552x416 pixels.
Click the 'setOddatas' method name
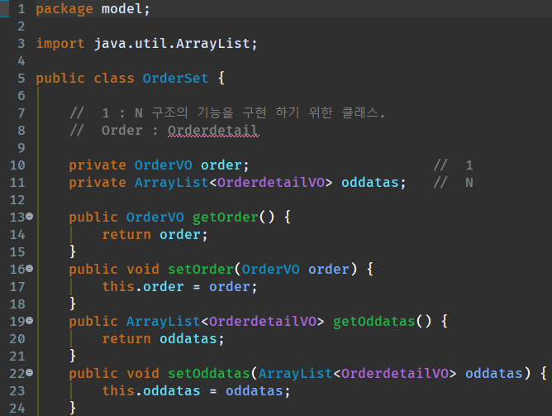pyautogui.click(x=209, y=373)
